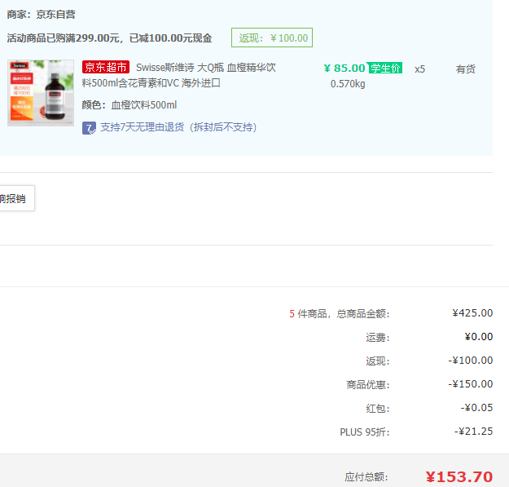Screen dimensions: 509x487
Task: Click the 运费 value ¥0.00
Action: click(479, 337)
